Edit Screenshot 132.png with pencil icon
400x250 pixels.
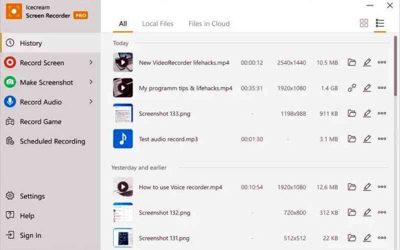point(367,213)
